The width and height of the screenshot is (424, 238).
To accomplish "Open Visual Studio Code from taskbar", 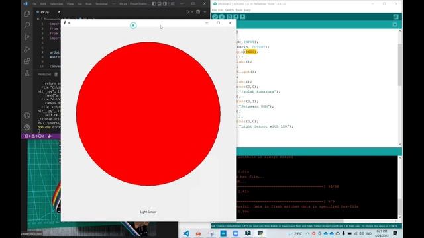I will click(x=186, y=233).
